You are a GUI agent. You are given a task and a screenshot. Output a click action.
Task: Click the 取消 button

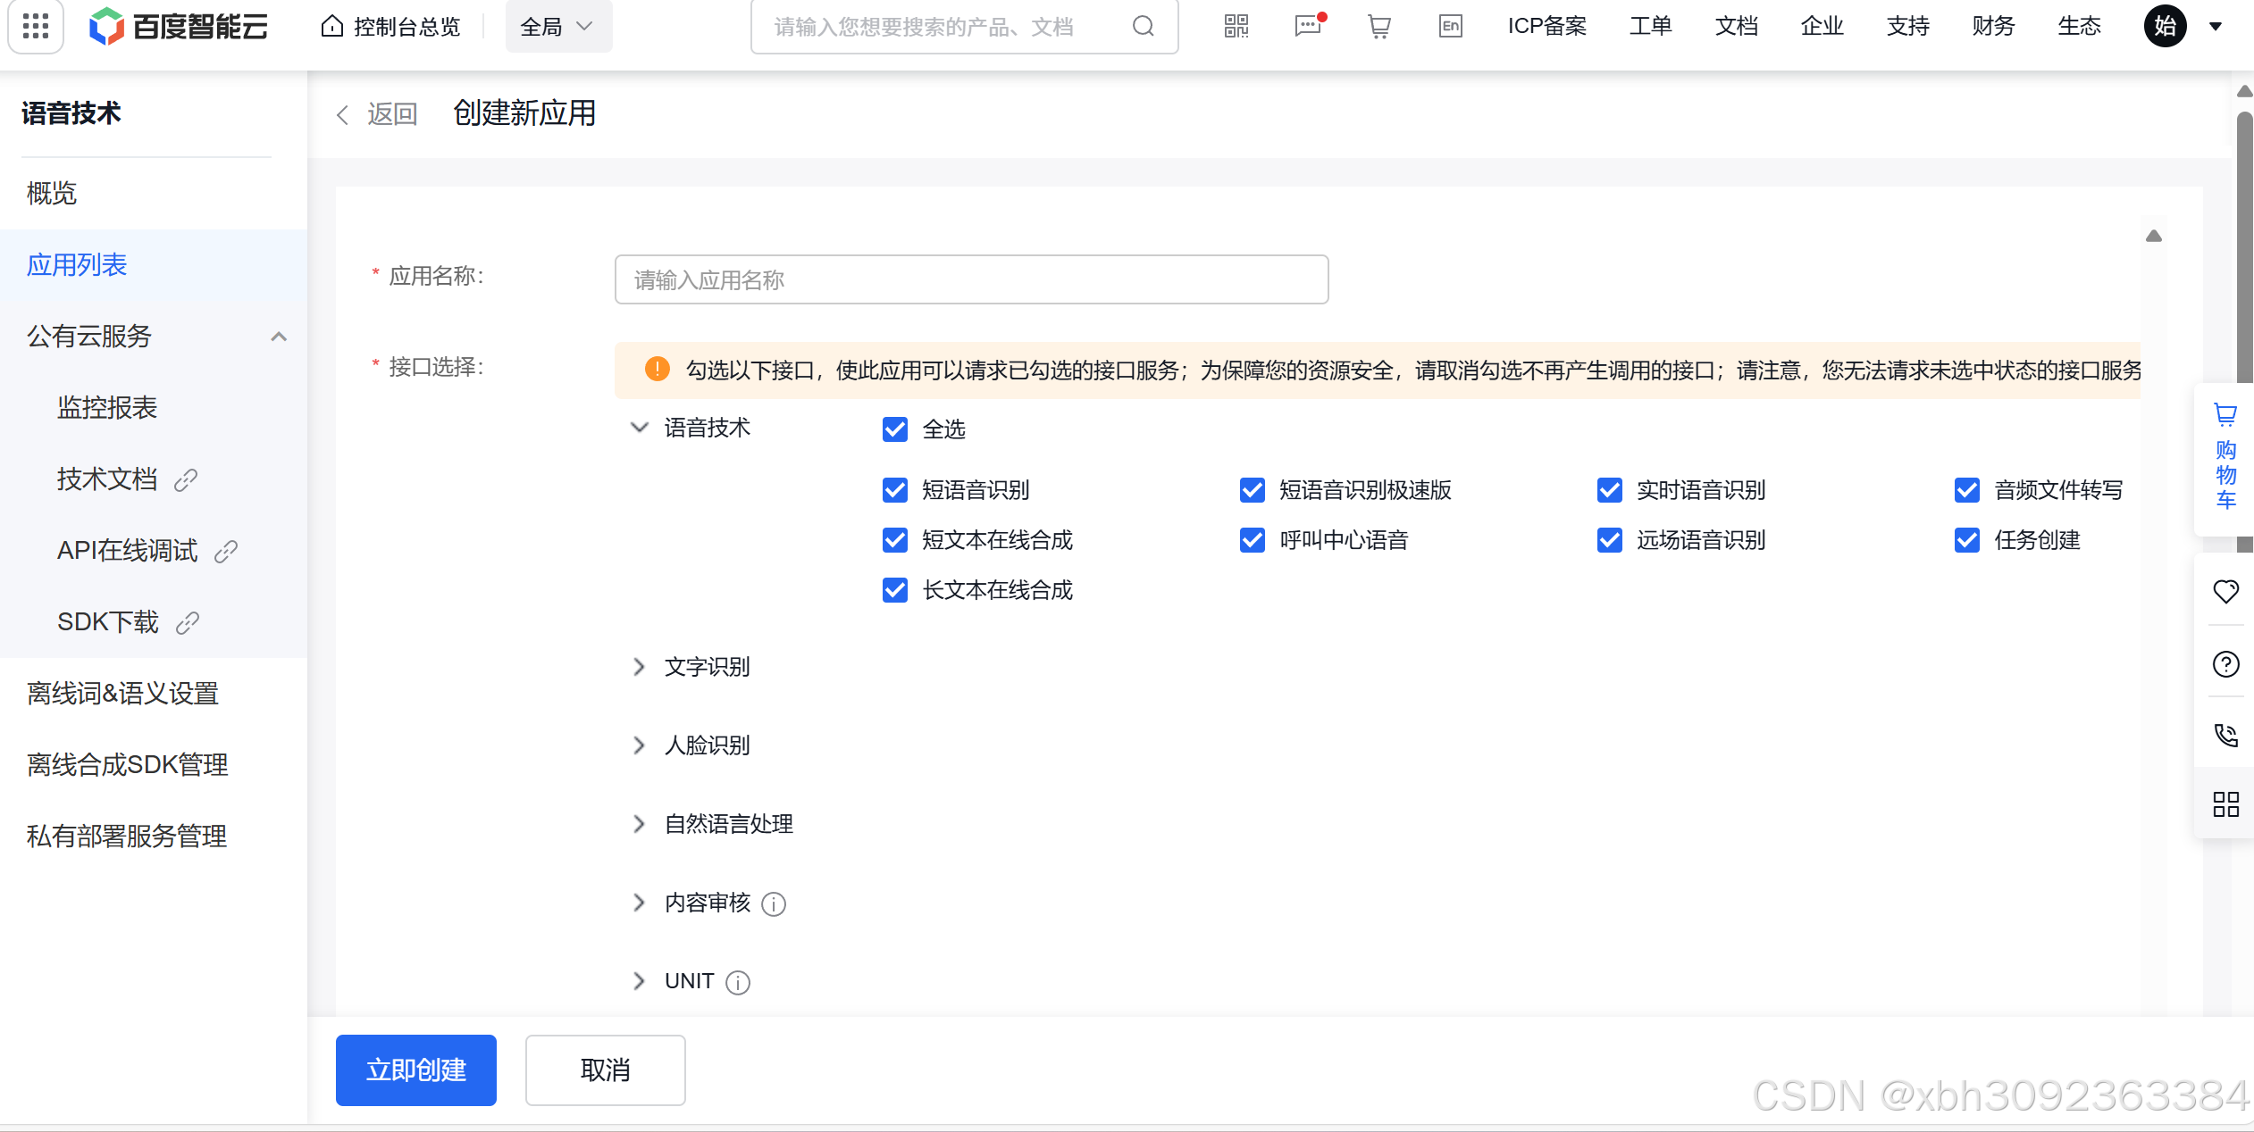[605, 1070]
